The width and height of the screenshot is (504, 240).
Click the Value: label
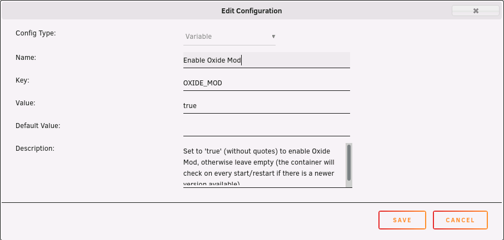tap(26, 103)
